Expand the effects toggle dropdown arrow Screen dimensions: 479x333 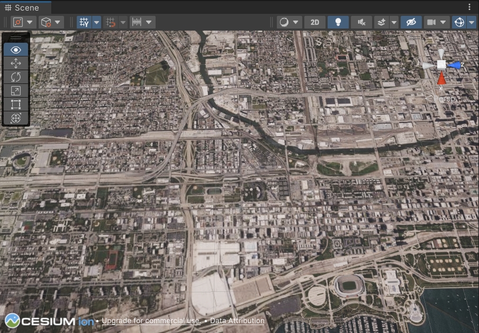click(394, 22)
